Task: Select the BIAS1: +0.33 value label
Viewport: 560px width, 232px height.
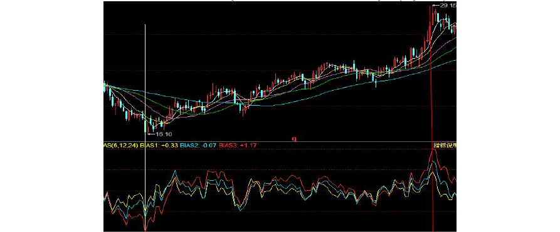Action: point(159,146)
